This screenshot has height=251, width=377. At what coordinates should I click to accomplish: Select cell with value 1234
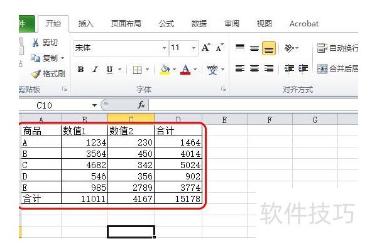[x=84, y=142]
